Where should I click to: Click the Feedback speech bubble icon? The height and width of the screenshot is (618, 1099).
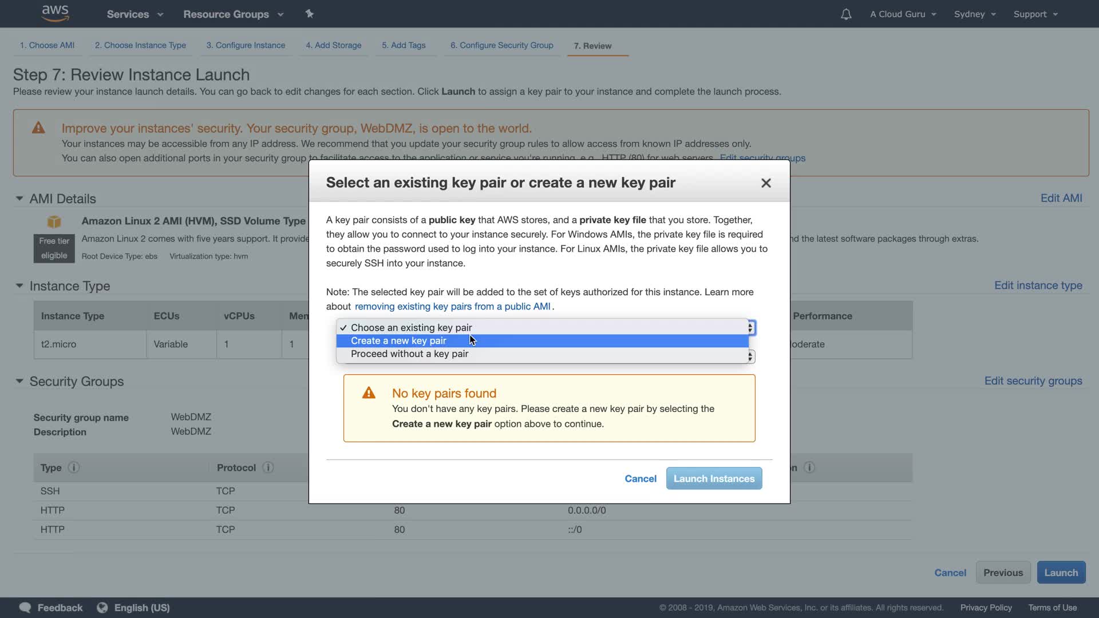[x=25, y=608]
